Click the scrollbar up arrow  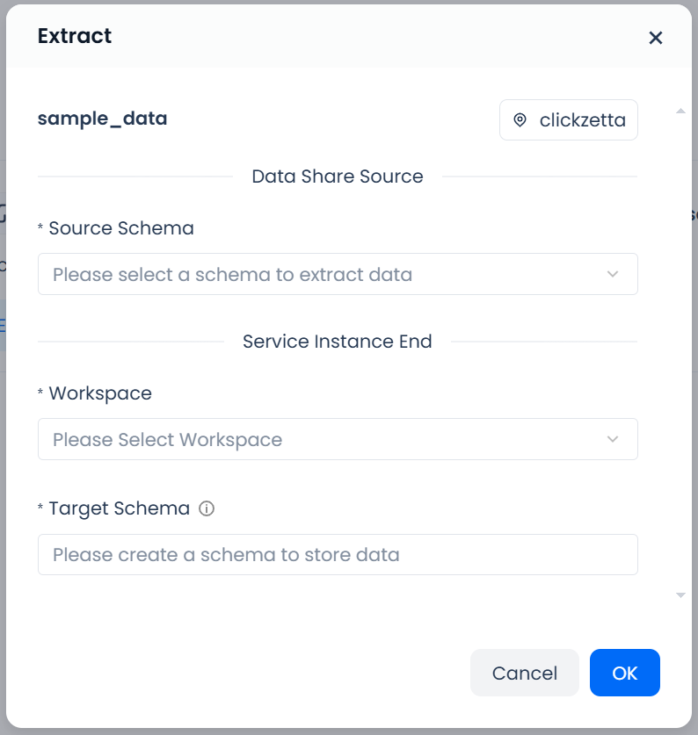pyautogui.click(x=680, y=112)
